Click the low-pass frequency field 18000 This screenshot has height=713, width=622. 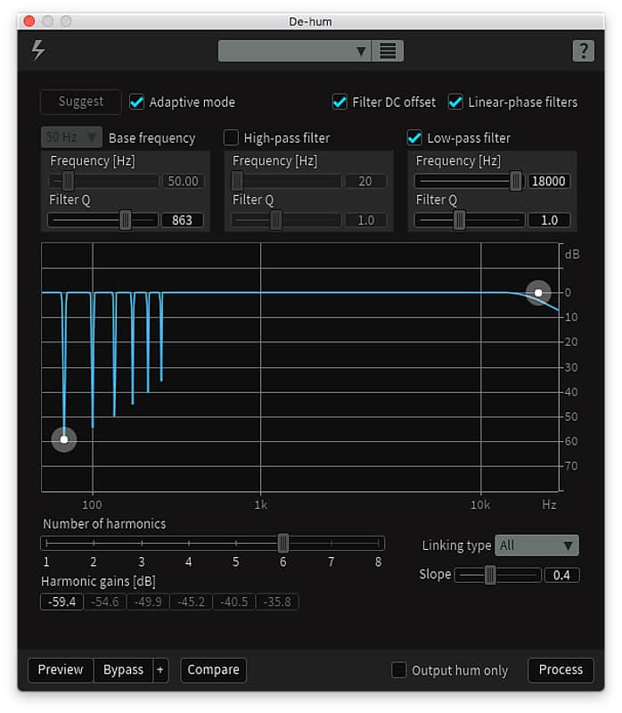pyautogui.click(x=548, y=181)
